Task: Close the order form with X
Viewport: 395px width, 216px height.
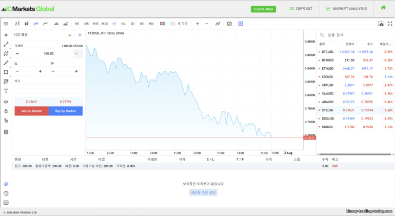Action: click(80, 35)
